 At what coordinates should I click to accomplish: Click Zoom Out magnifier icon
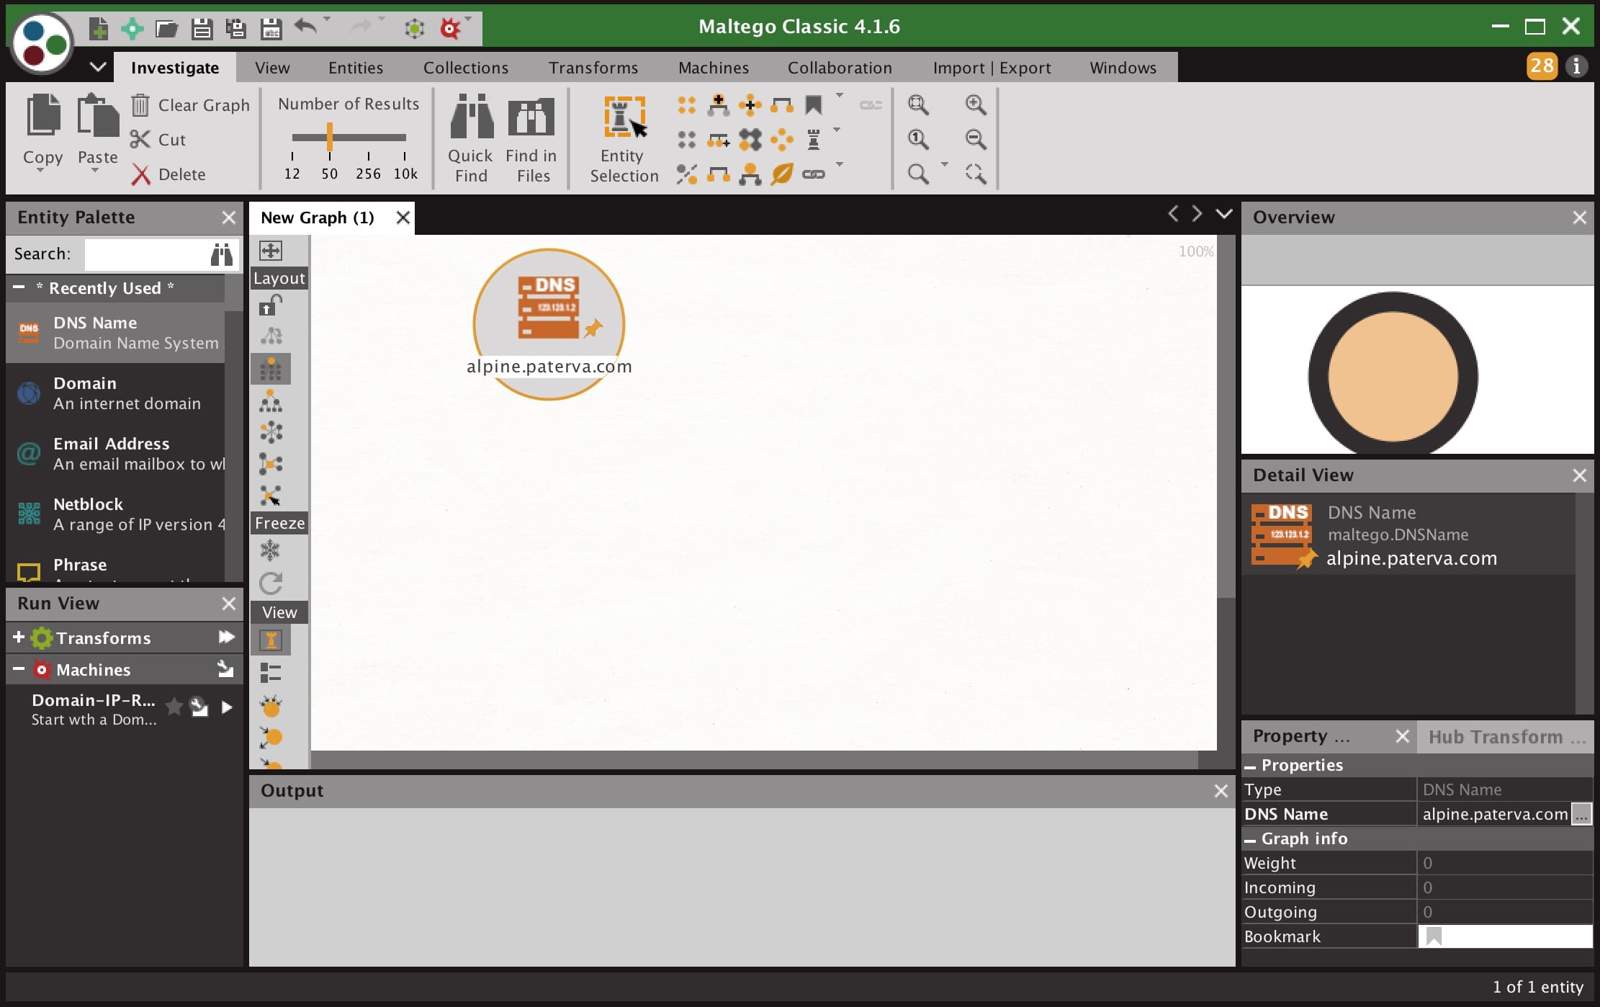[976, 139]
